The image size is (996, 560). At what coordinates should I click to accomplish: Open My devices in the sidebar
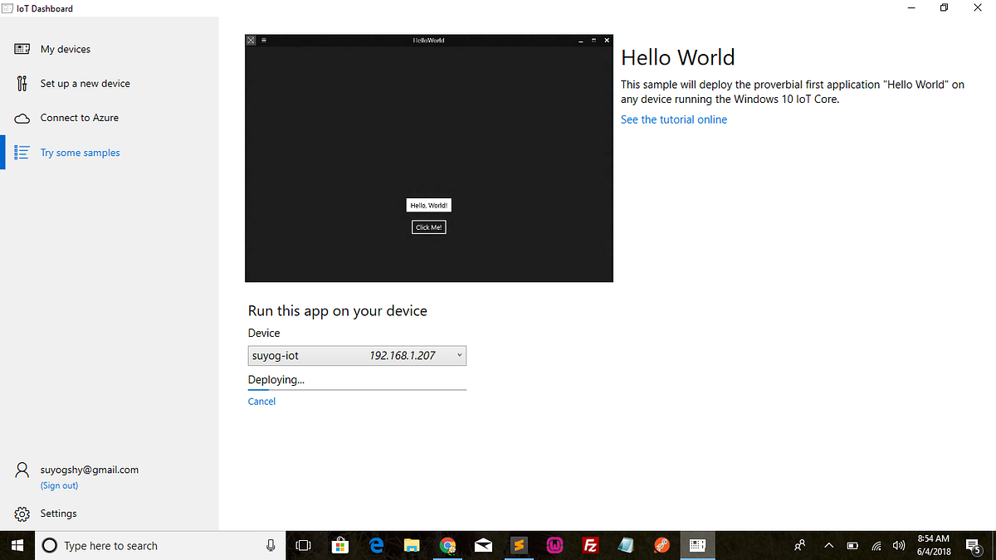tap(109, 49)
